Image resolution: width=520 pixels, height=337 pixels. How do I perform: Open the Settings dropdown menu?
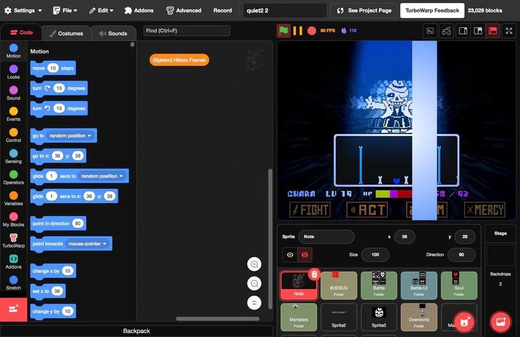pyautogui.click(x=23, y=10)
